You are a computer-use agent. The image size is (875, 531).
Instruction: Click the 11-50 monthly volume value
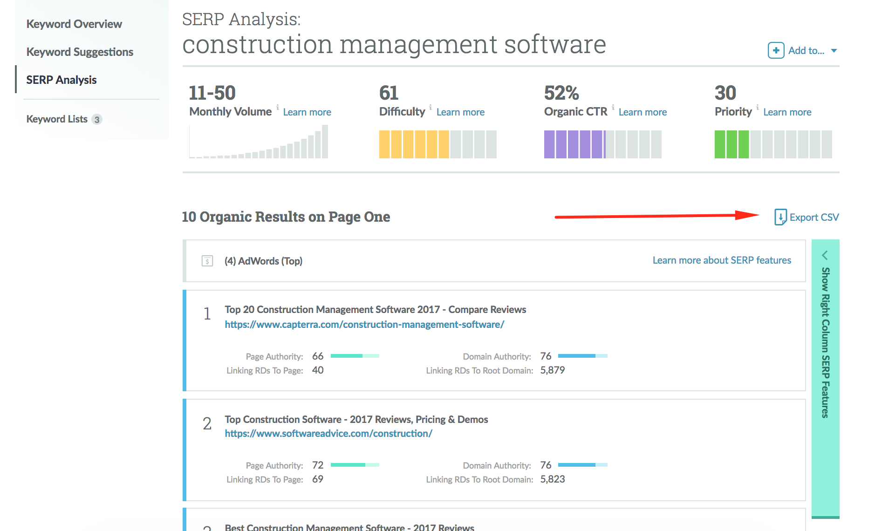coord(212,93)
